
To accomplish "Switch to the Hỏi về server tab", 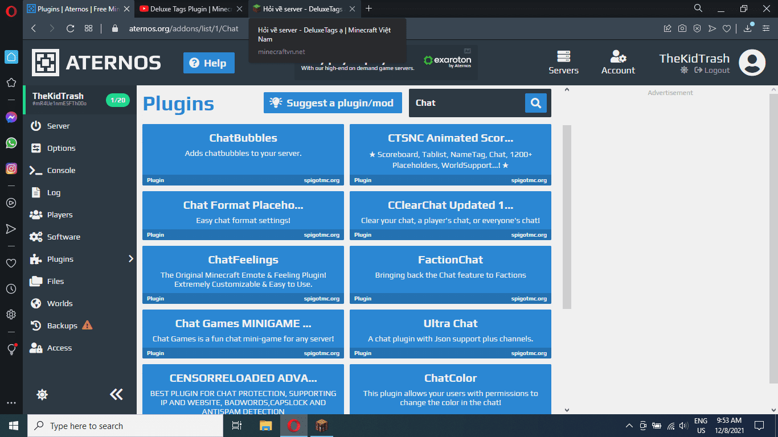I will pyautogui.click(x=304, y=9).
